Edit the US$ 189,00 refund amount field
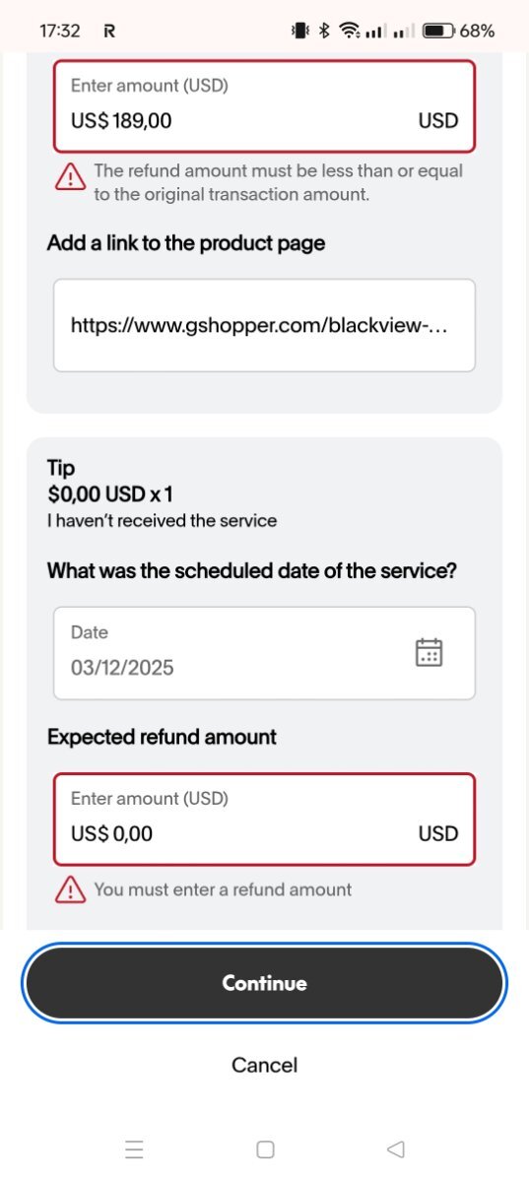 point(264,106)
